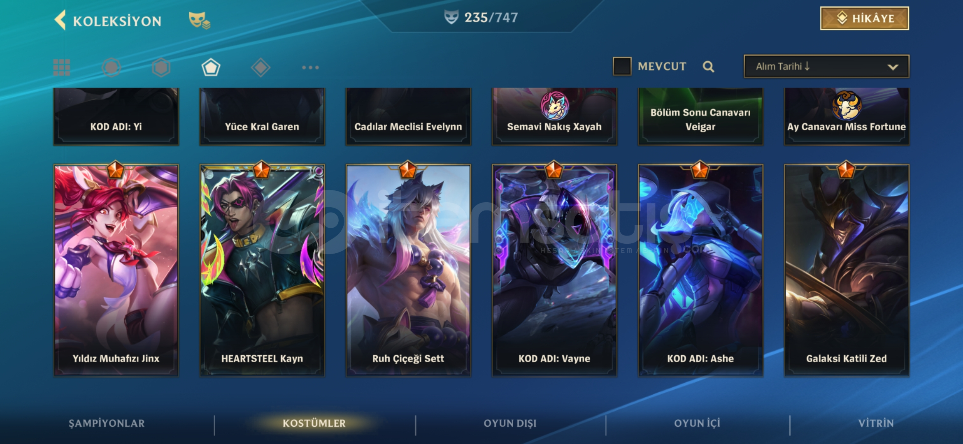Open Yıldız Muhafızı Jinx skin card

coord(116,270)
